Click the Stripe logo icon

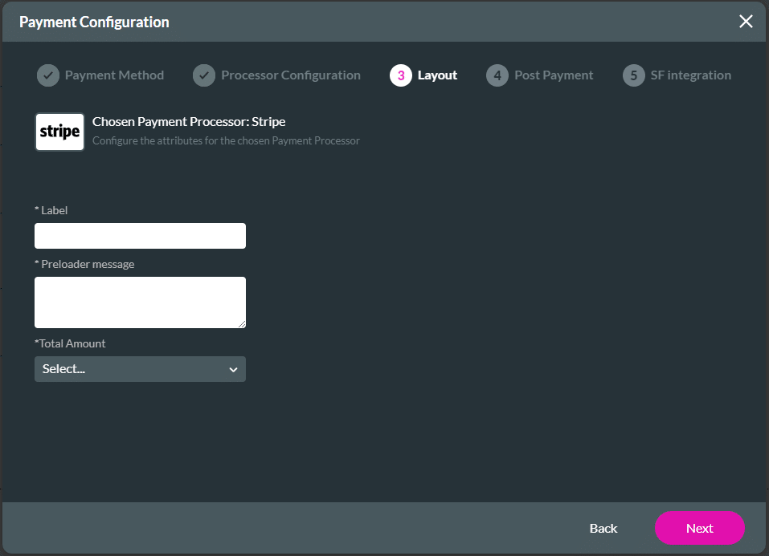tap(59, 131)
